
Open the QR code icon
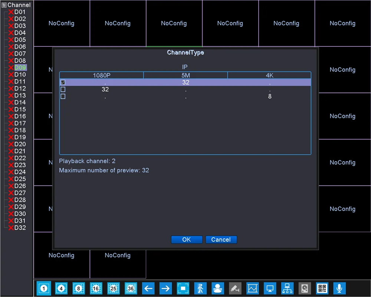[322, 288]
